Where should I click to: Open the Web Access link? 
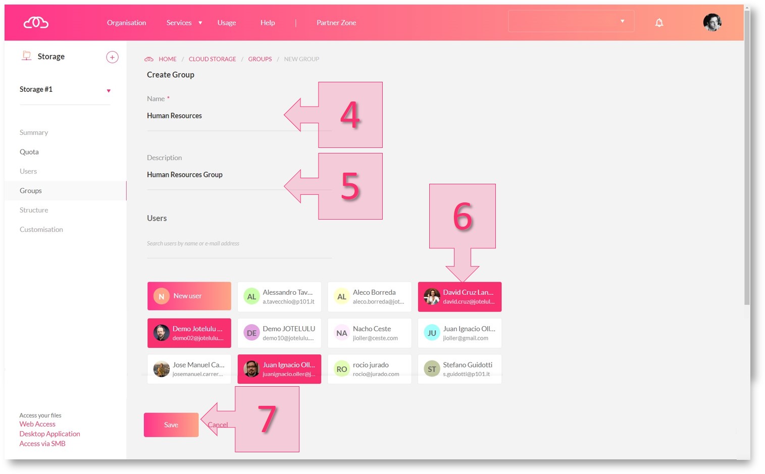pyautogui.click(x=37, y=424)
